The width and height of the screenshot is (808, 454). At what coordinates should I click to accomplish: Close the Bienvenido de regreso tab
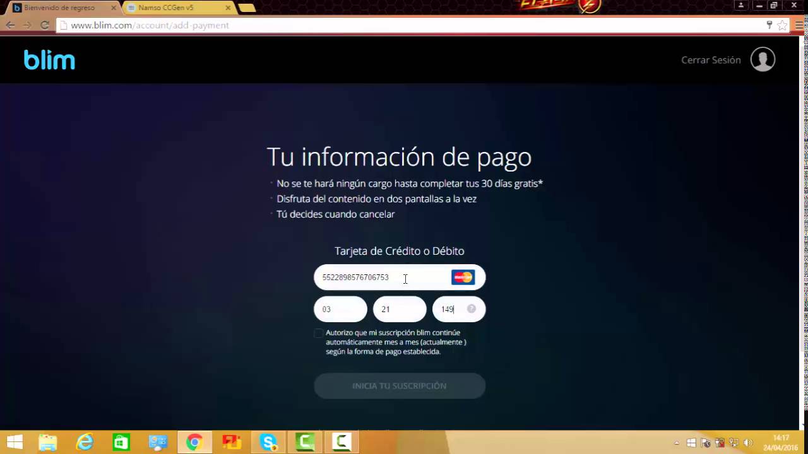click(113, 8)
